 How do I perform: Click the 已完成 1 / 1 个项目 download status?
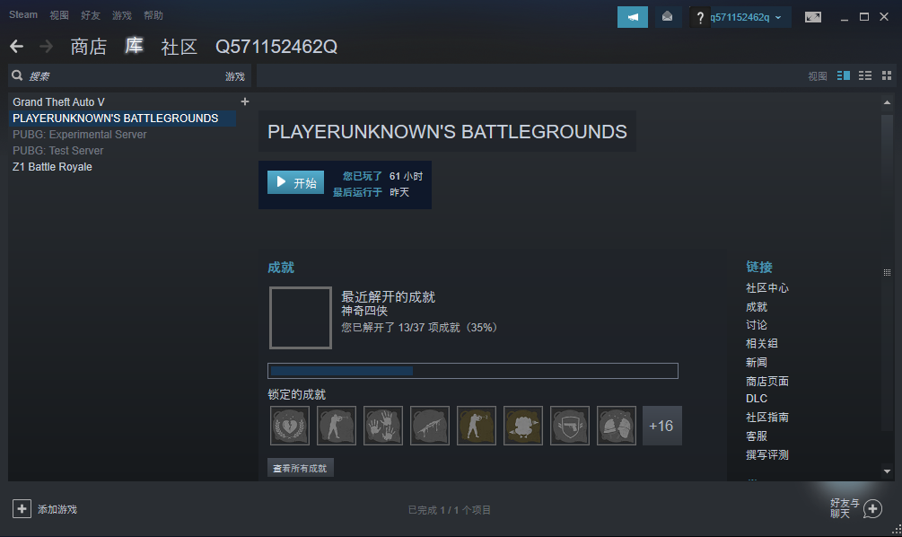tap(450, 510)
